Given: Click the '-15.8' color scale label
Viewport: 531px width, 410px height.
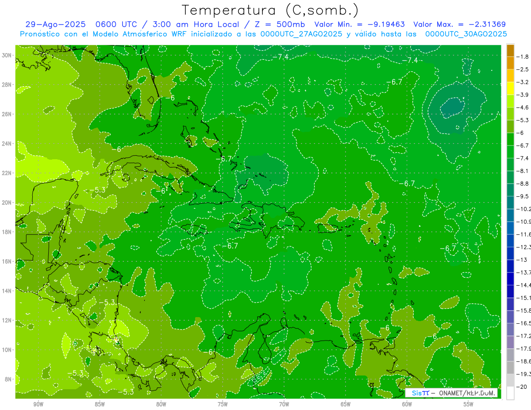Looking at the screenshot, I should (x=523, y=310).
